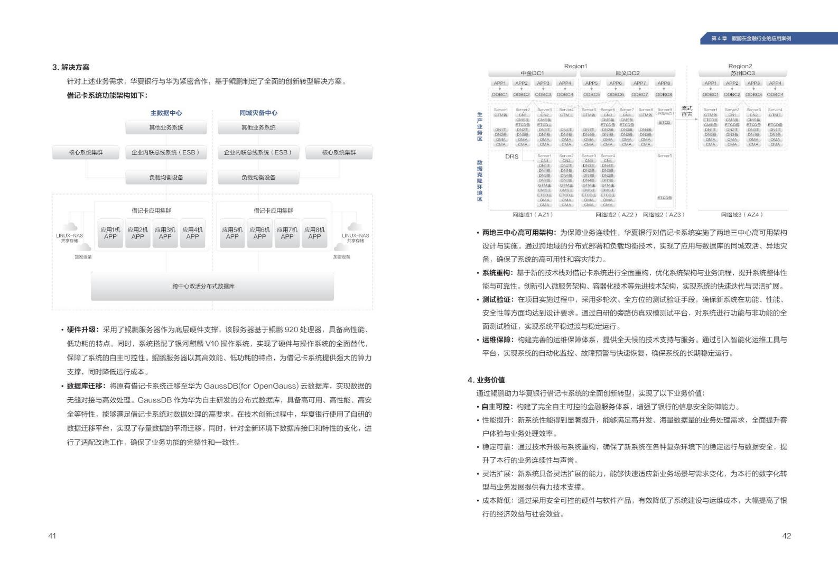Click the 成本降低 bullet heading
The width and height of the screenshot is (838, 569).
(x=497, y=500)
